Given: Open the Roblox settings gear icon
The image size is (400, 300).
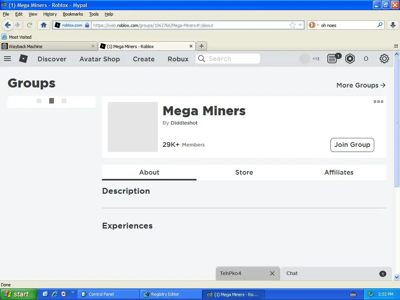Looking at the screenshot, I should (x=384, y=59).
